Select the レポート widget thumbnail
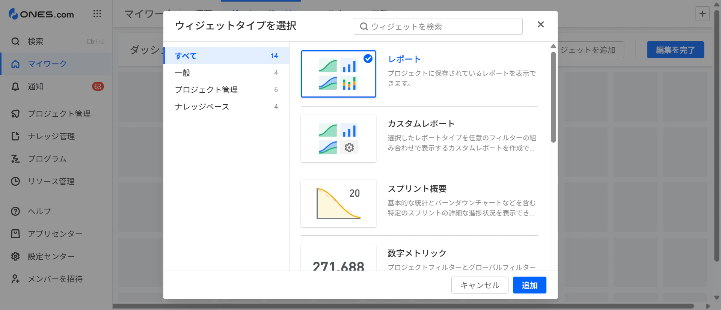721x310 pixels. [338, 74]
